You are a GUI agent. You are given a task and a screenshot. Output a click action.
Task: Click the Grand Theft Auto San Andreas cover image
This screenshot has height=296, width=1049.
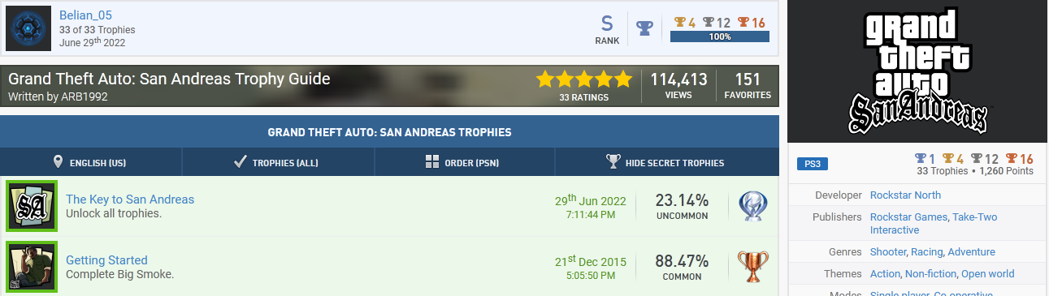tap(919, 71)
